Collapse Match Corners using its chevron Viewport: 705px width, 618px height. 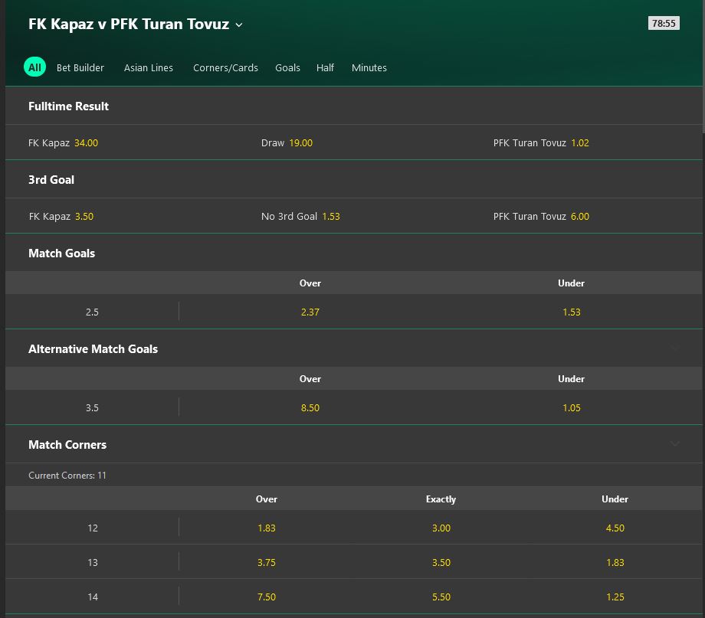tap(675, 444)
